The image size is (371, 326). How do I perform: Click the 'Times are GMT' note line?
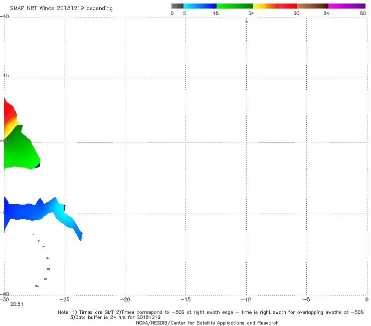tap(211, 312)
